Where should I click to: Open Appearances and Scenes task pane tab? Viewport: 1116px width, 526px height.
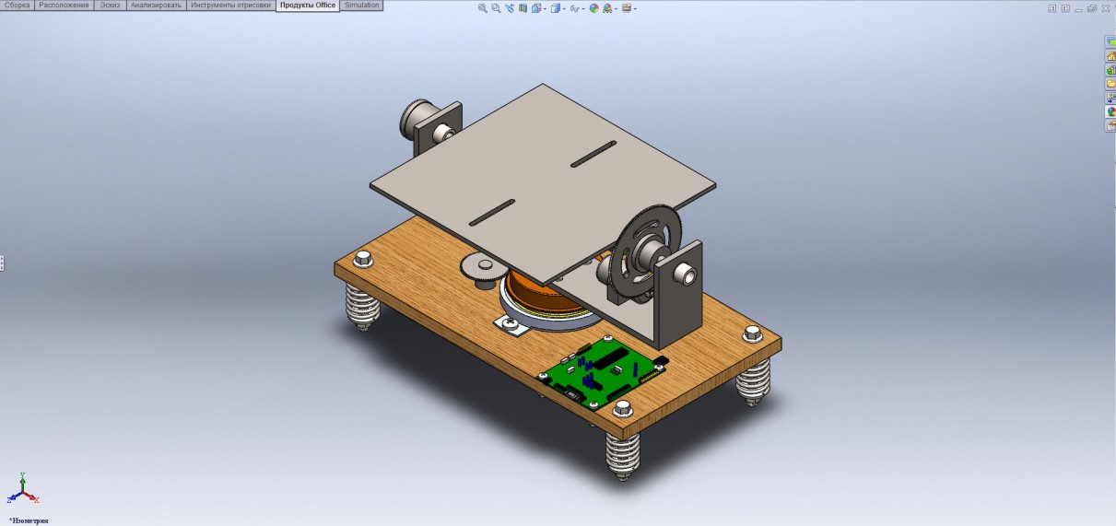click(x=1110, y=111)
